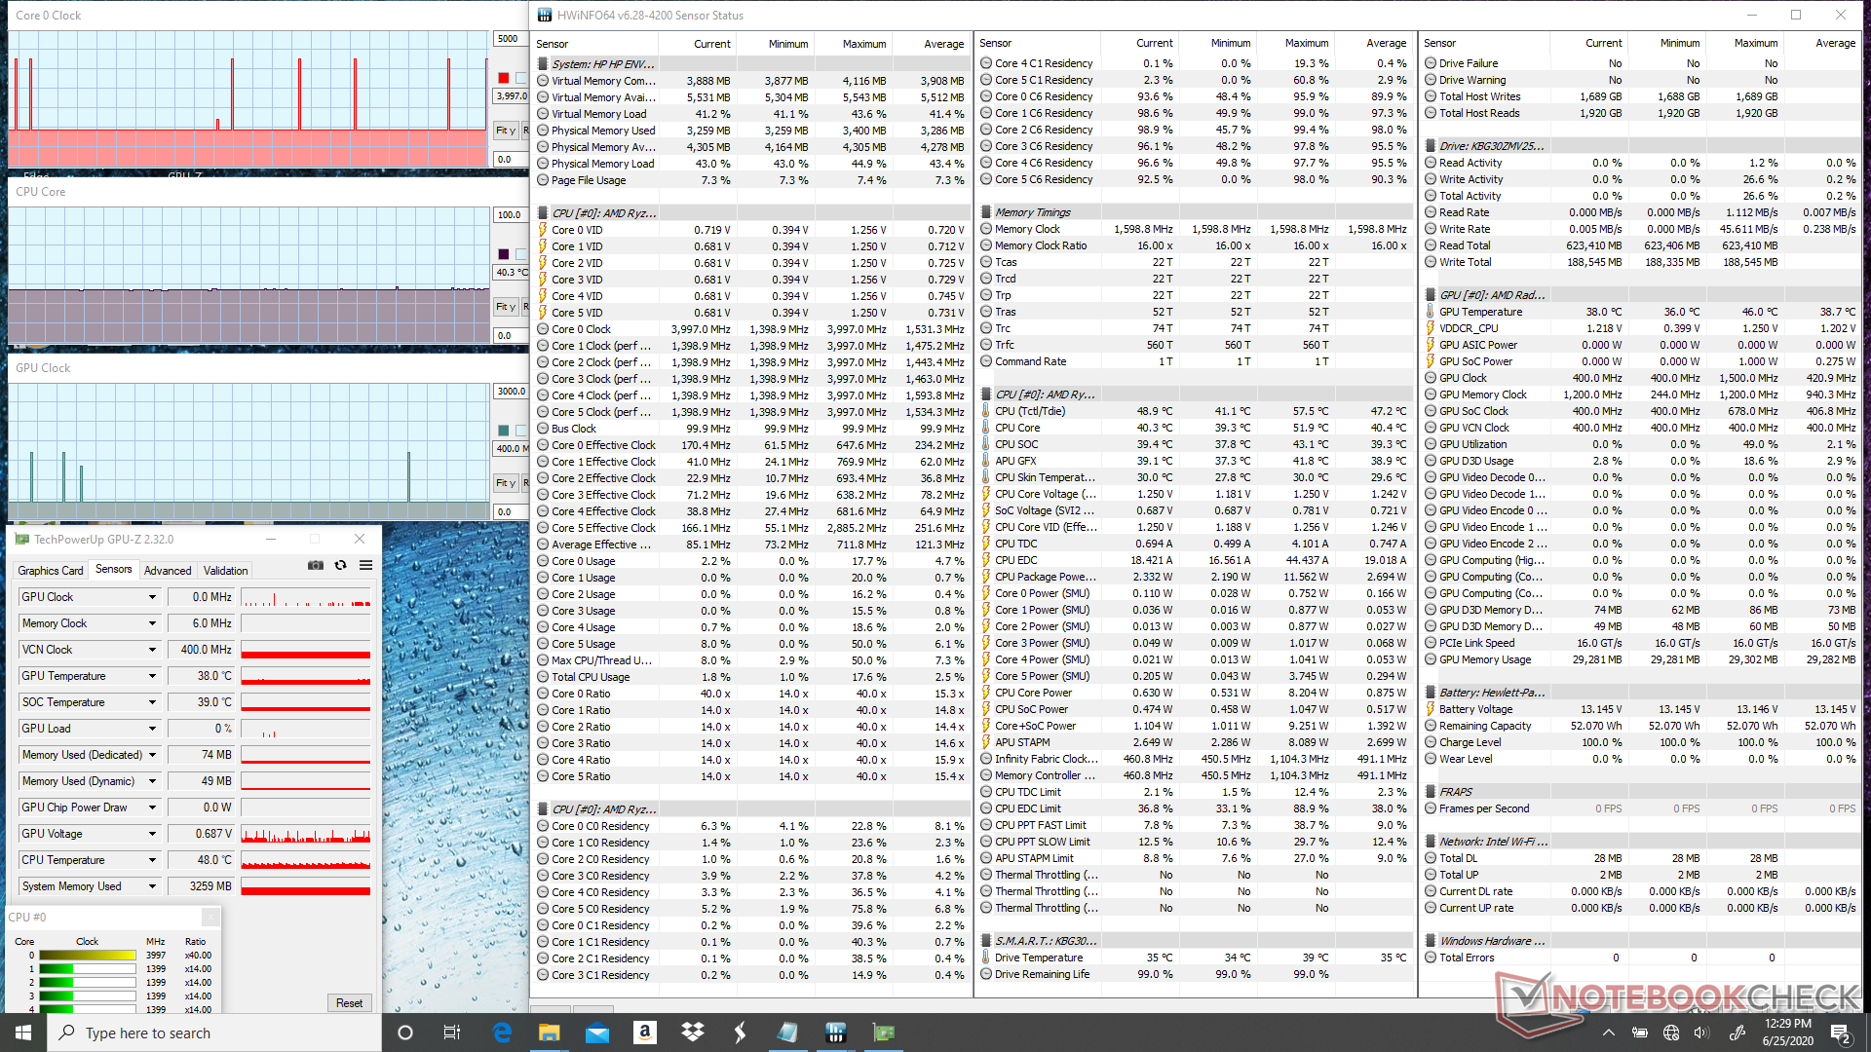
Task: Open Microsoft Edge from the taskbar
Action: (503, 1033)
